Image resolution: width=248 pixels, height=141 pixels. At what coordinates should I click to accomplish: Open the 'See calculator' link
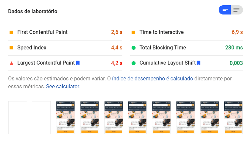point(63,87)
